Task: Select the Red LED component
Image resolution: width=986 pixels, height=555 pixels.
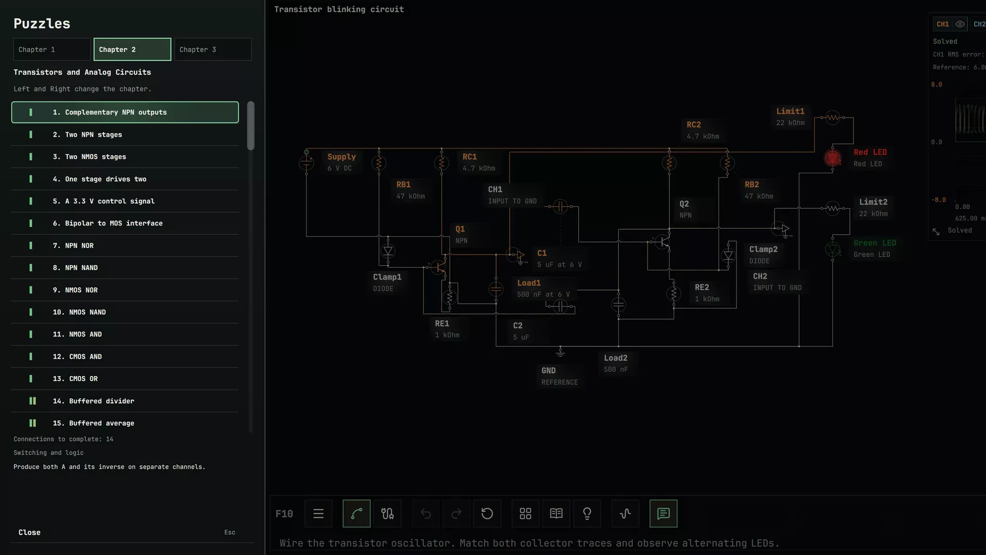Action: pyautogui.click(x=832, y=158)
